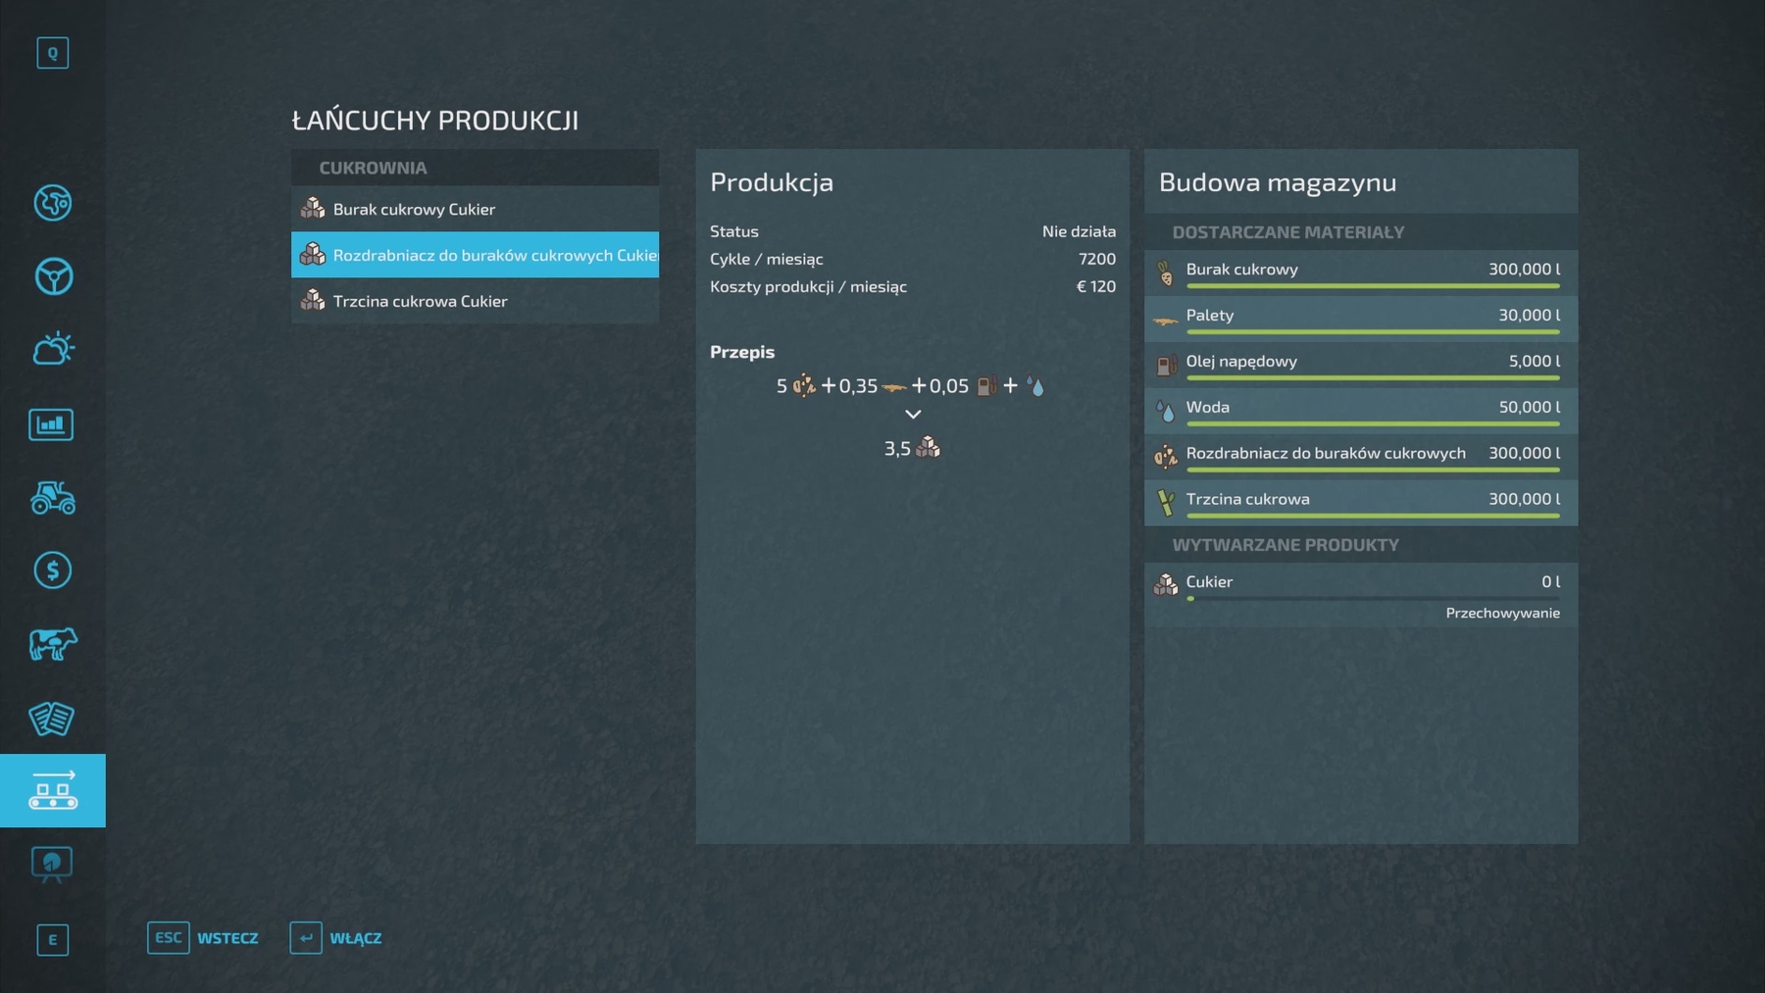
Task: Choose Rozdrabniacz do buraków cukrowych Cukier recipe
Action: coord(475,255)
